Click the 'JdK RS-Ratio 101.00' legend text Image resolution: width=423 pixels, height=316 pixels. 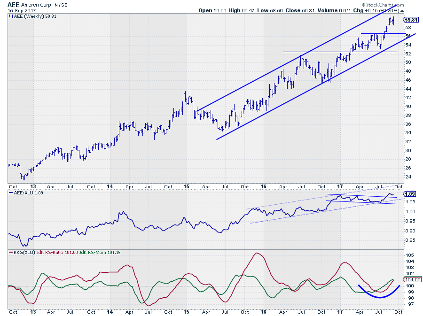[x=57, y=253]
